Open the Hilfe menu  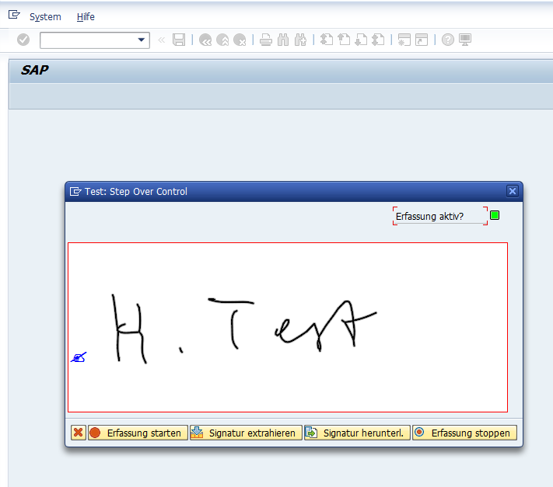(x=86, y=16)
